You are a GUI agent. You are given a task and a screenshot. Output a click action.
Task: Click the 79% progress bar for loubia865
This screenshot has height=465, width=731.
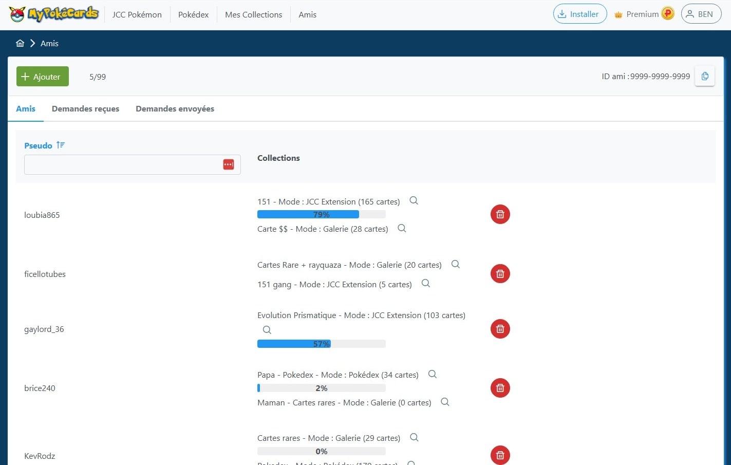coord(321,214)
